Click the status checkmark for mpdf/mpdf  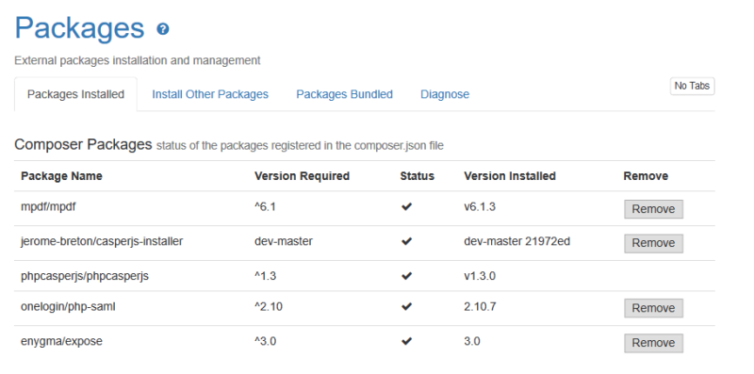coord(407,206)
